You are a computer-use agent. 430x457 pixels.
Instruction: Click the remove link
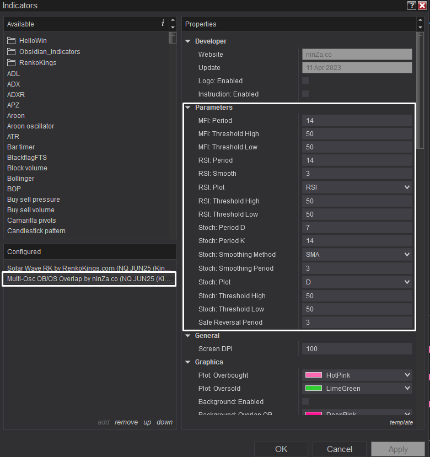tap(126, 422)
